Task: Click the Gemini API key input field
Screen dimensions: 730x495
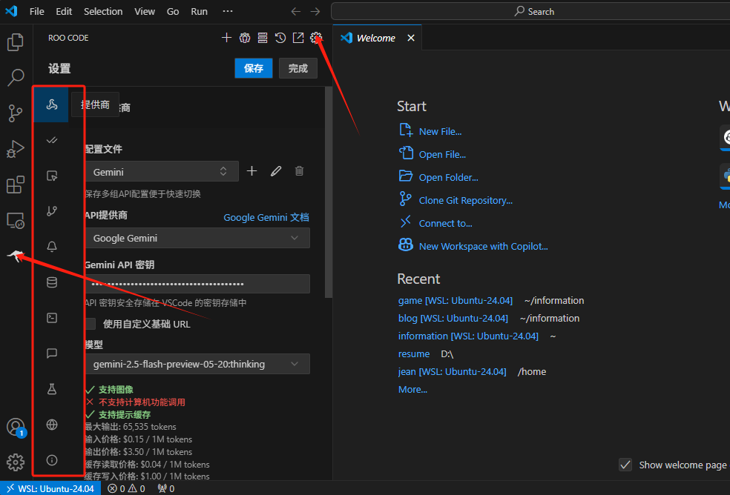Action: click(x=197, y=284)
